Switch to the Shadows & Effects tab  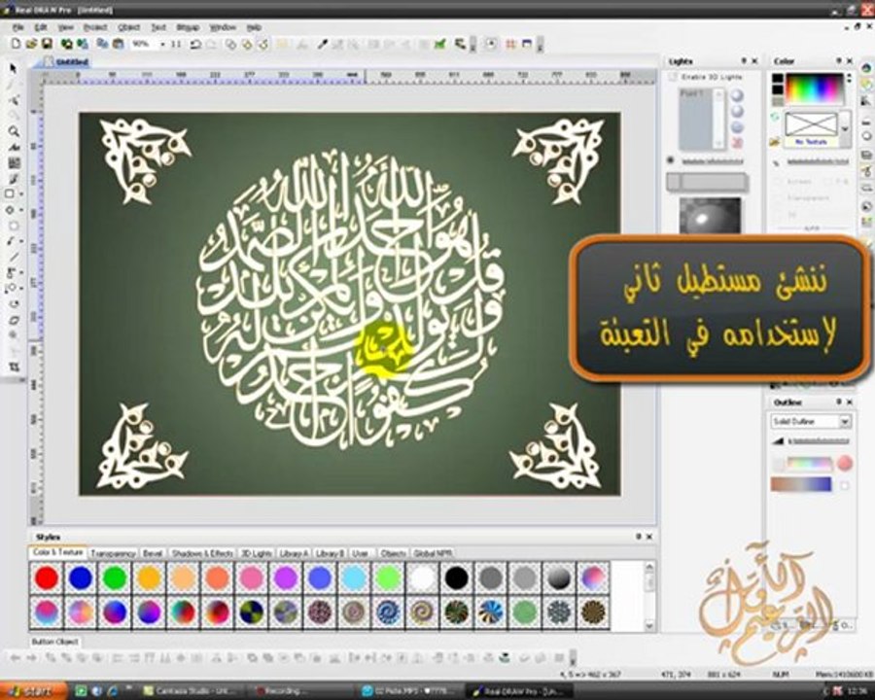[x=202, y=553]
